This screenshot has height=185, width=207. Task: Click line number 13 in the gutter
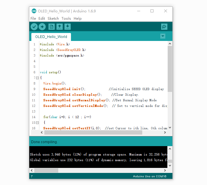click(x=34, y=111)
